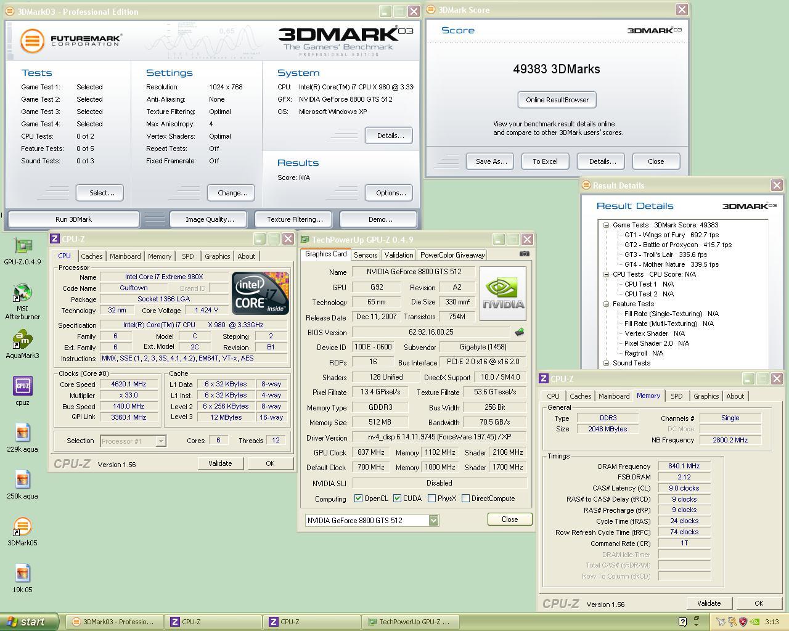This screenshot has height=631, width=789.
Task: Launch AquaMark3 desktop icon
Action: coord(23,340)
